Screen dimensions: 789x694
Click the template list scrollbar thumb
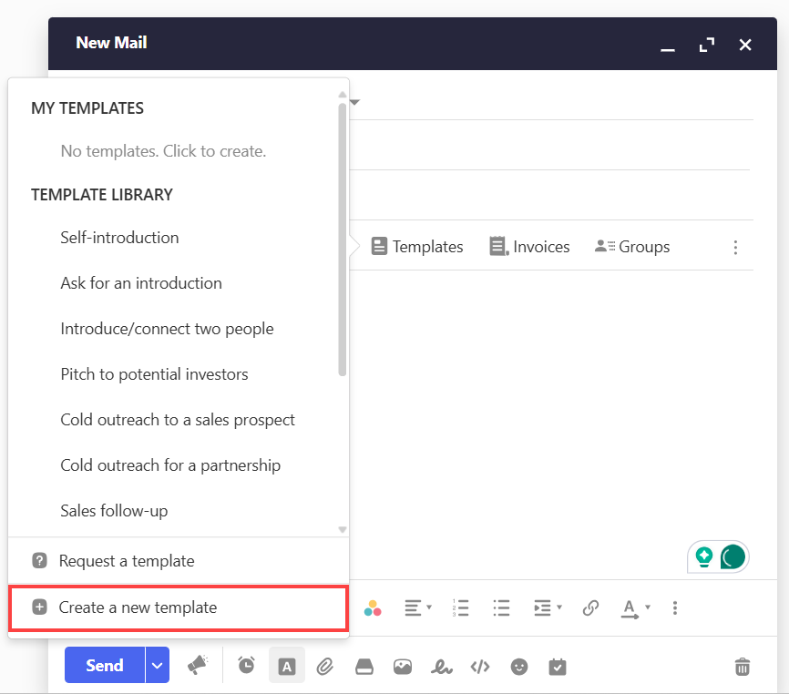(343, 240)
